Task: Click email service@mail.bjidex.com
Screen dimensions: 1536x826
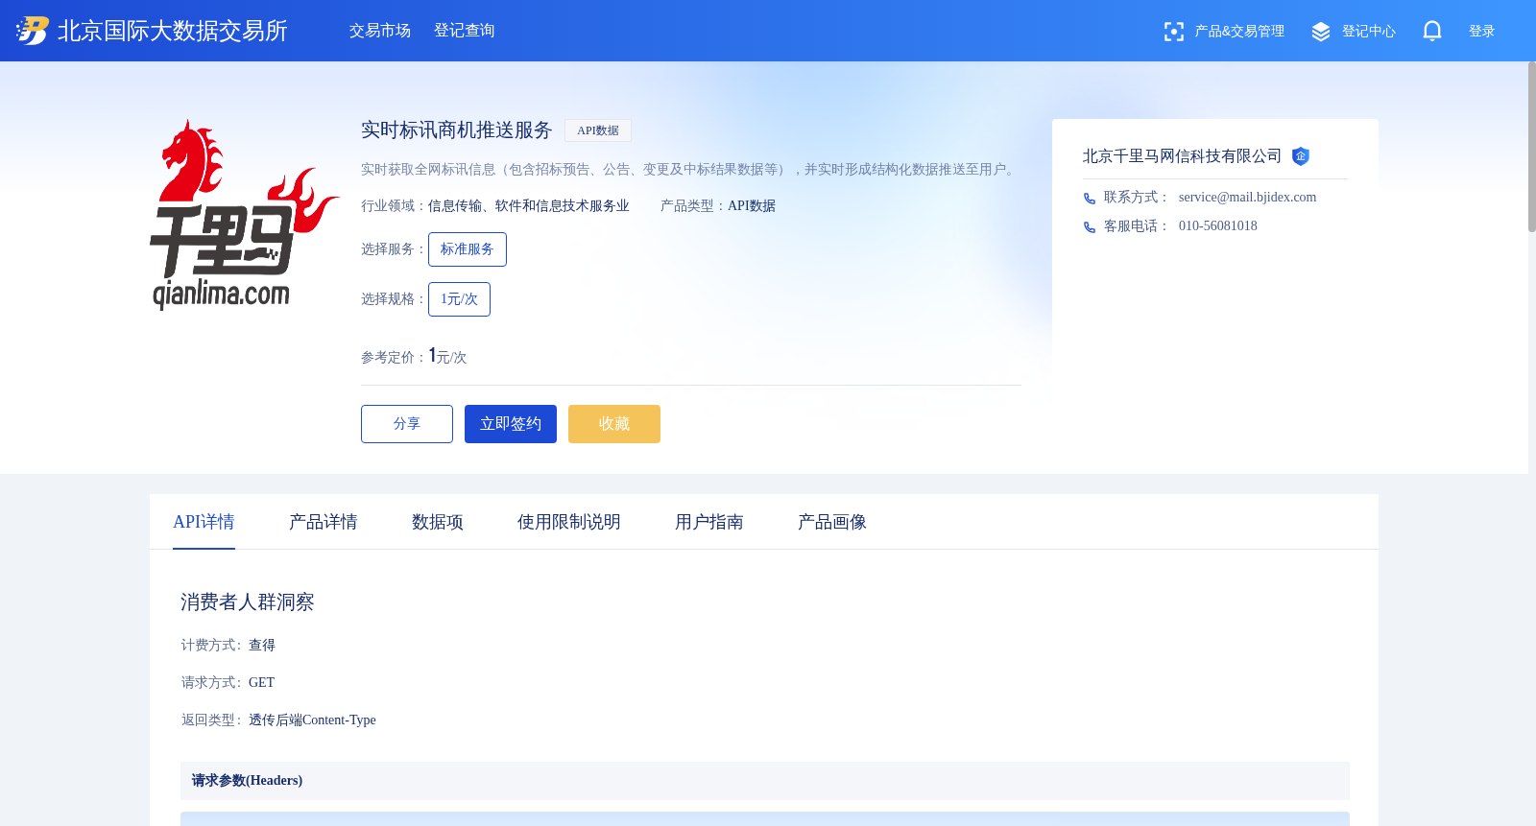Action: [1247, 198]
